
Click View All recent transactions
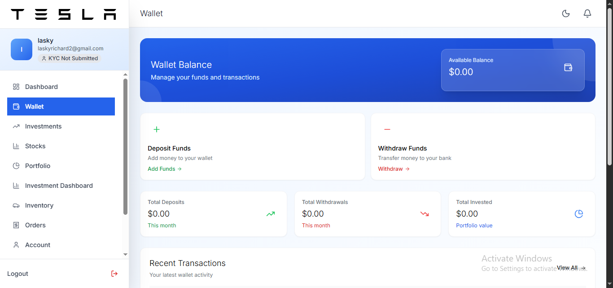(x=571, y=268)
